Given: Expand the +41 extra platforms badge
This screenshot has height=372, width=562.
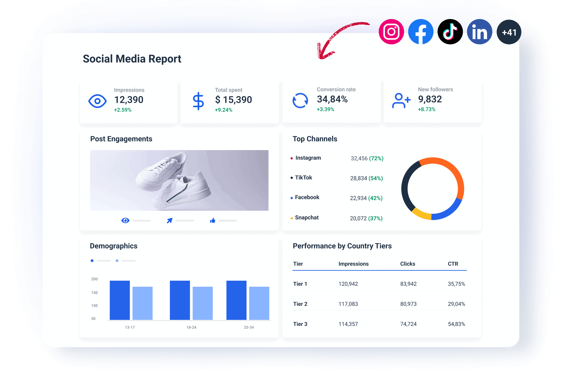Looking at the screenshot, I should click(x=509, y=31).
